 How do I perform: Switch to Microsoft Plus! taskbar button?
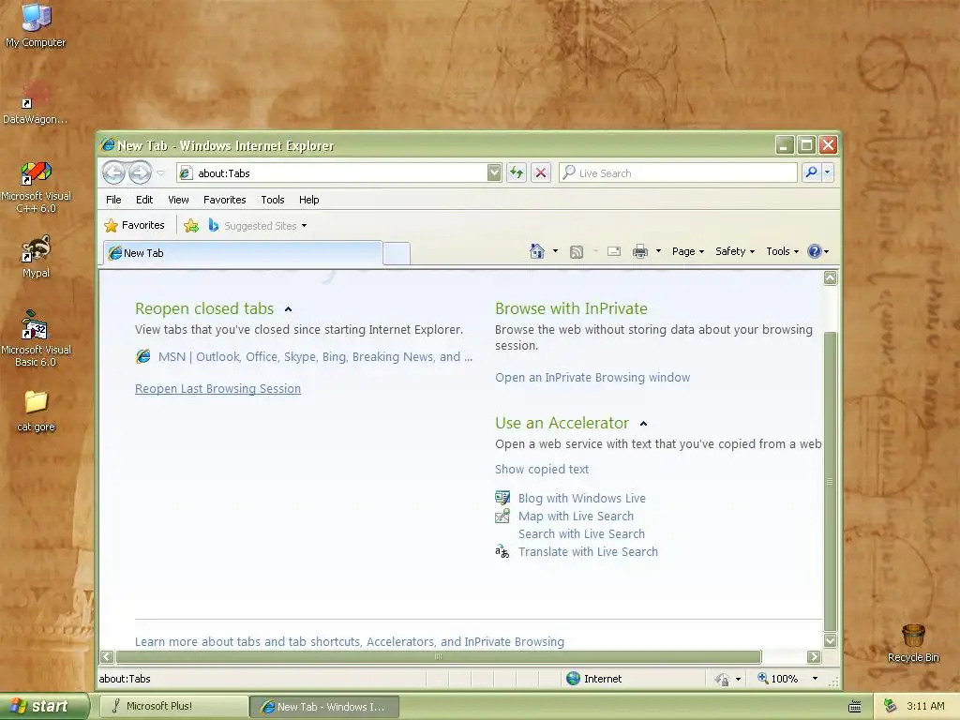click(x=173, y=706)
